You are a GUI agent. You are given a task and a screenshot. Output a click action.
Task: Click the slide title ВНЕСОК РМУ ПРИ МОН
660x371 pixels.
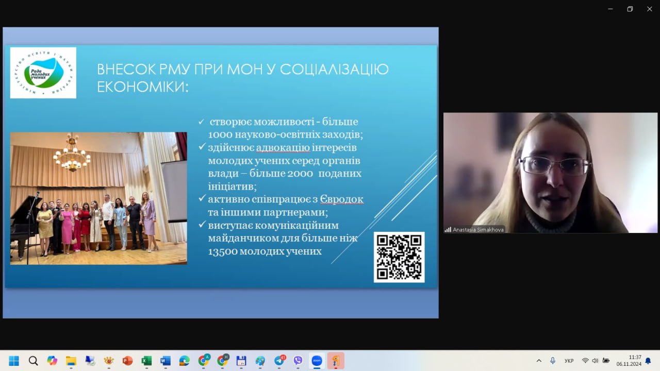tap(243, 77)
